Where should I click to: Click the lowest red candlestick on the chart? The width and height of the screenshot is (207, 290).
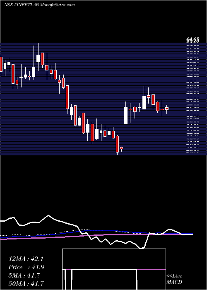point(117,145)
